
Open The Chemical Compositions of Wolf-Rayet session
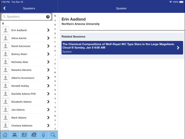point(122,48)
